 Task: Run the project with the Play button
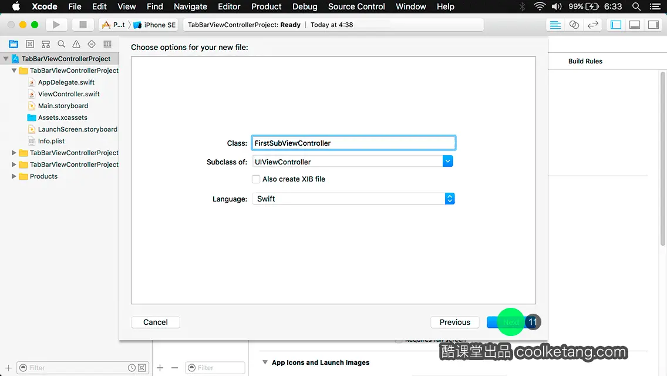point(56,25)
